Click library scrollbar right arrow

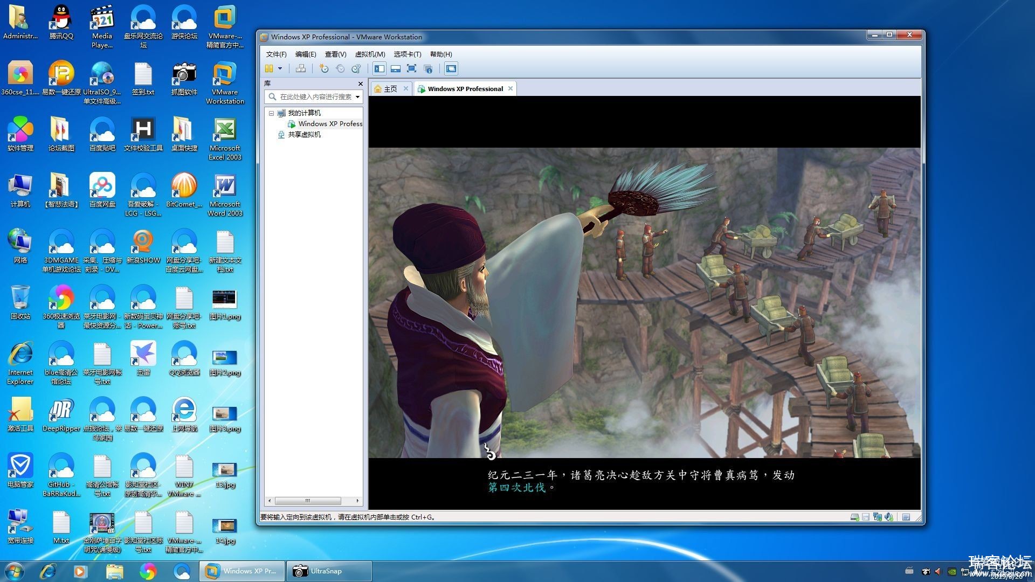(357, 501)
